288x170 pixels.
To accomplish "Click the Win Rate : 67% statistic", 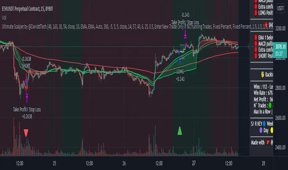I will (263, 93).
